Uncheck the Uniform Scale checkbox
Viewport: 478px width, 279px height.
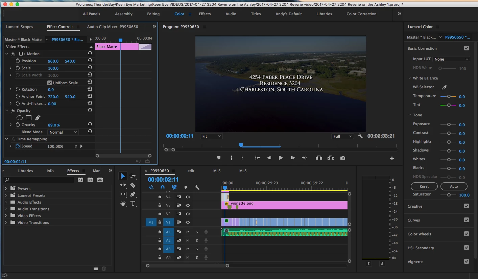50,83
